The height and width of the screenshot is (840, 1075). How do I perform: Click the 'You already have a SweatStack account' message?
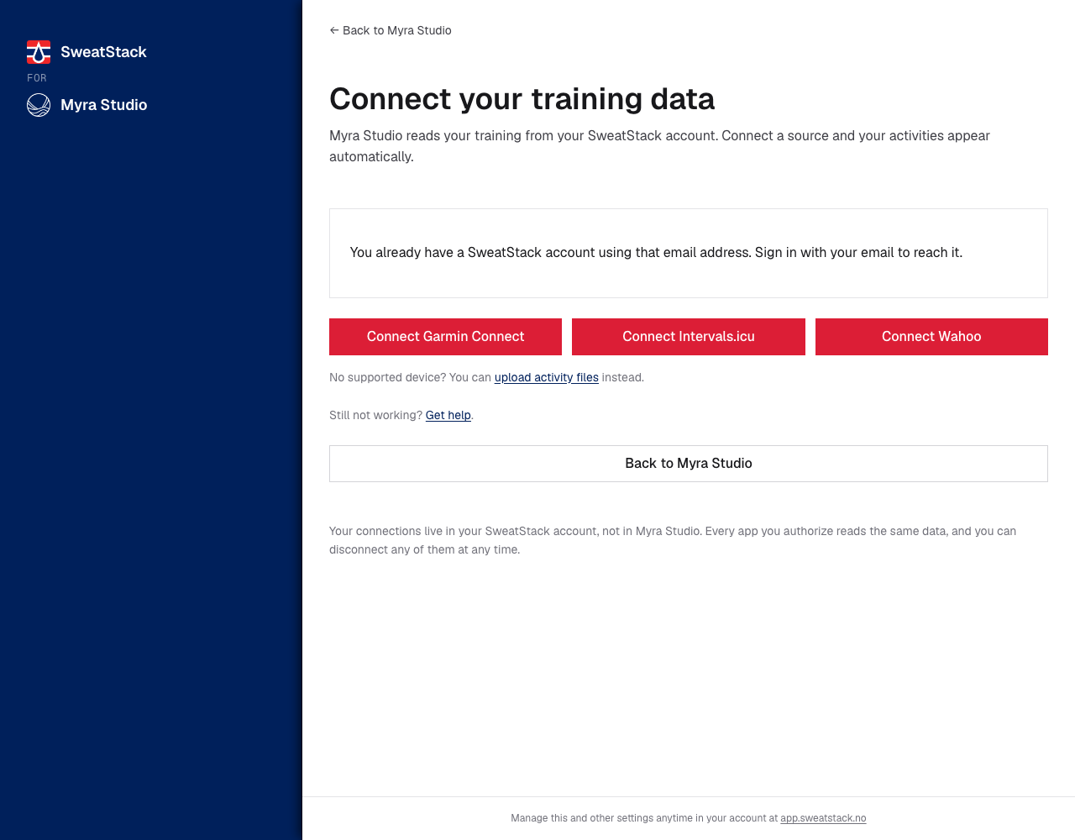[x=656, y=252]
